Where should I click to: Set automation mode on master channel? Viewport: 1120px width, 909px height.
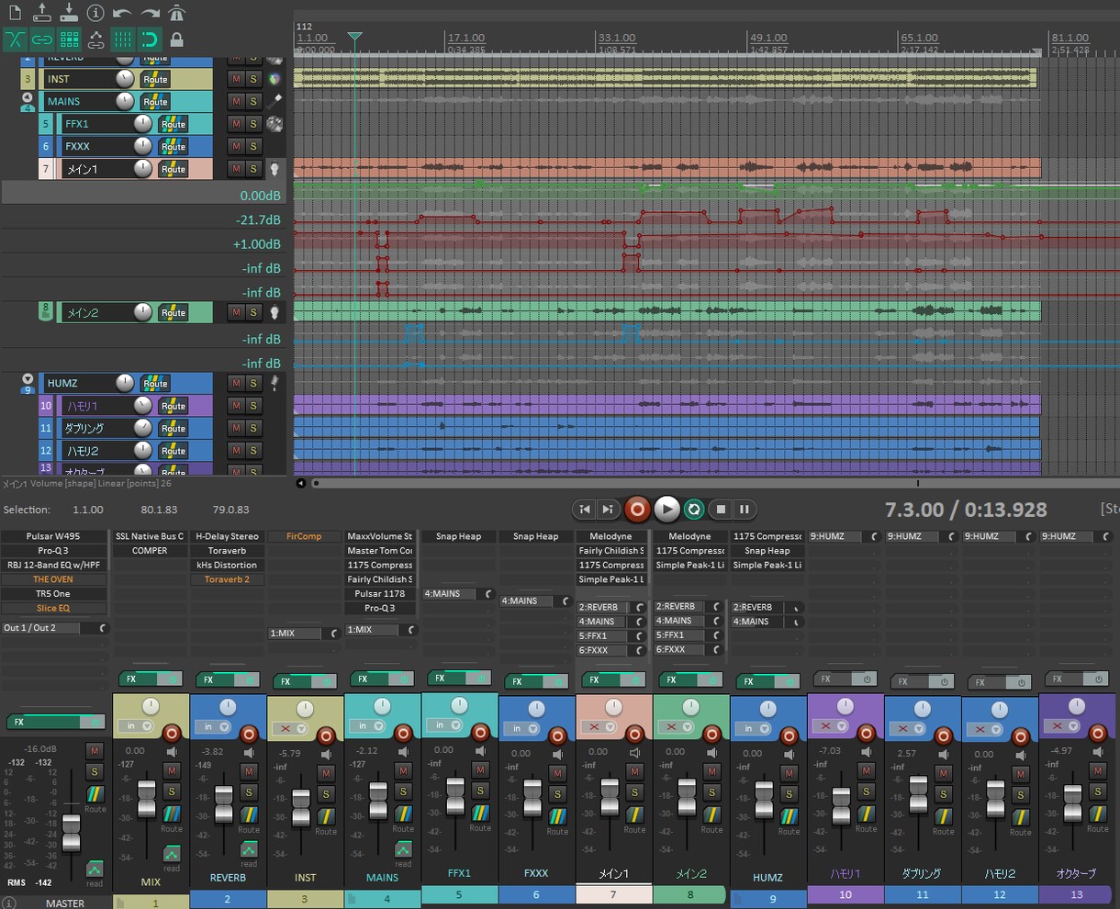[95, 869]
